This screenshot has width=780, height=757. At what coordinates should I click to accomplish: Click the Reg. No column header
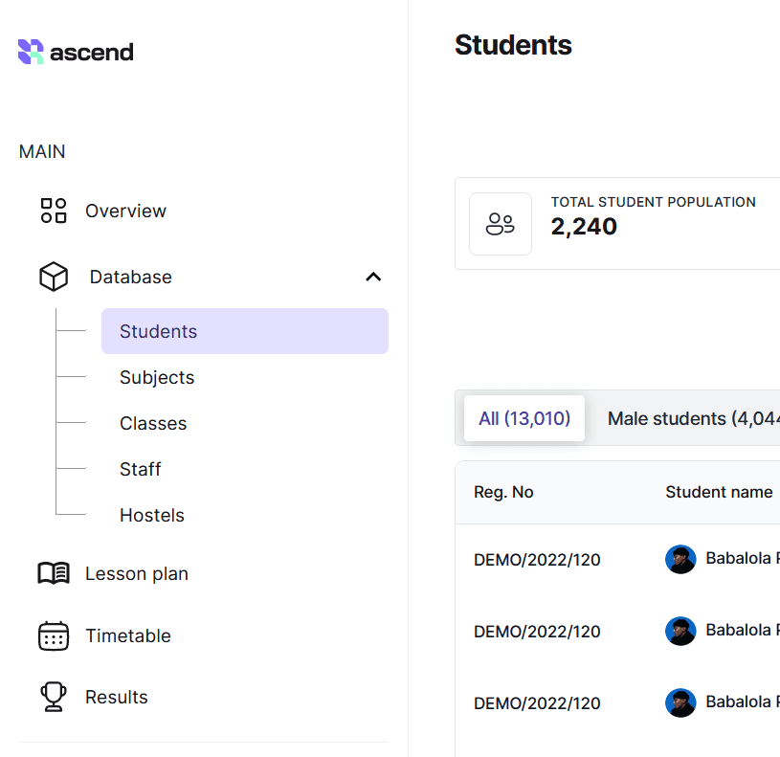pos(503,491)
